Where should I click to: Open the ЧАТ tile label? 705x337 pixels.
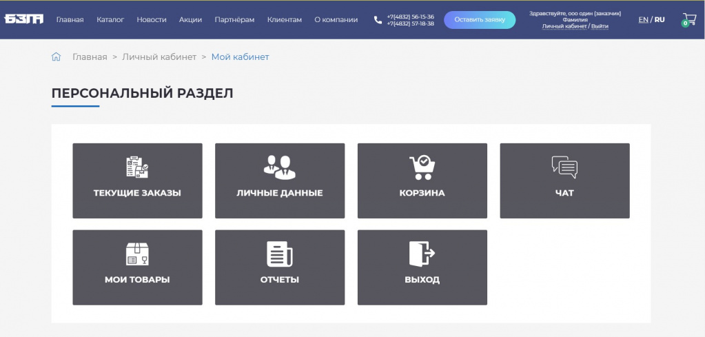tap(564, 193)
